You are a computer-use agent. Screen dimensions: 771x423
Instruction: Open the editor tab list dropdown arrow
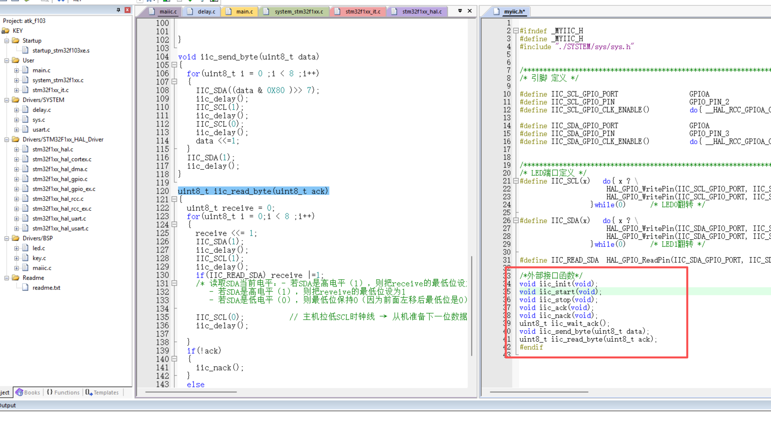point(460,11)
